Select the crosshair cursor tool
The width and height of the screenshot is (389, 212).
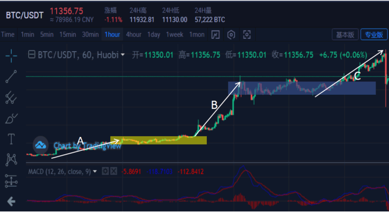pyautogui.click(x=11, y=56)
